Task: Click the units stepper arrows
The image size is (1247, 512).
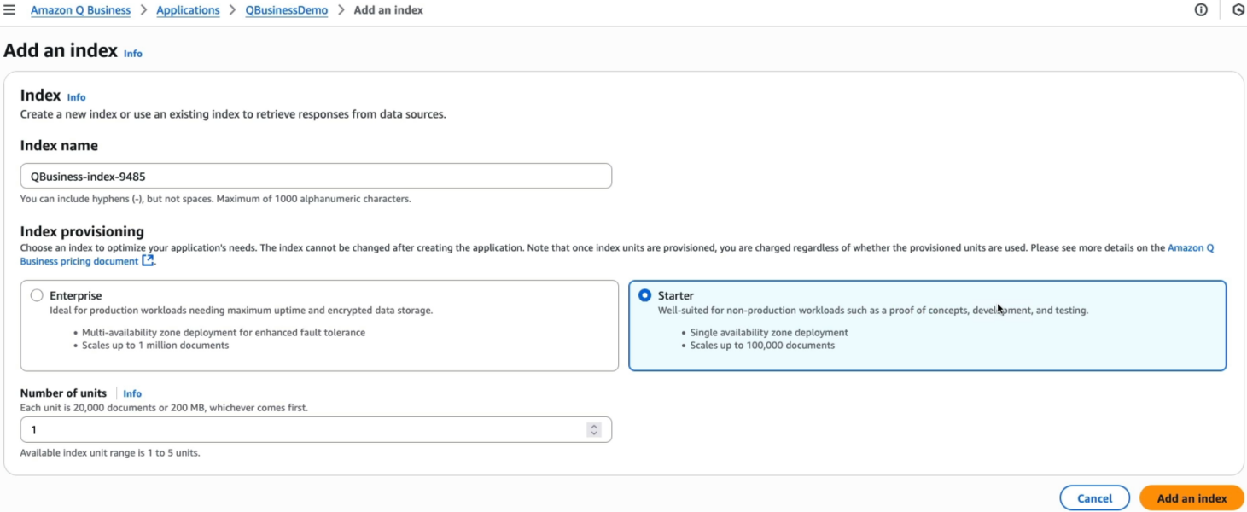Action: [x=594, y=429]
